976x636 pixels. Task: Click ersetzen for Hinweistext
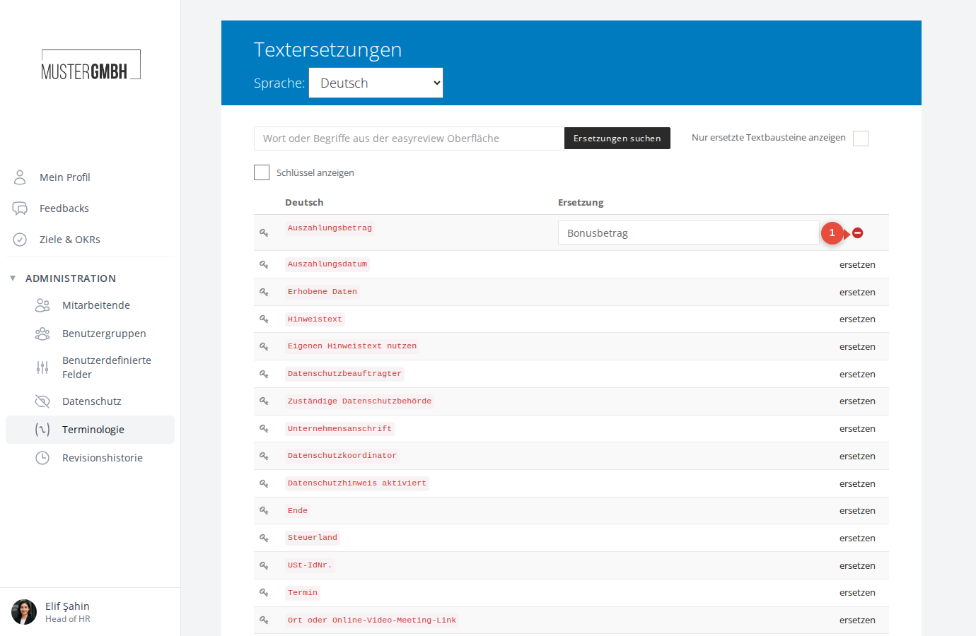point(857,319)
